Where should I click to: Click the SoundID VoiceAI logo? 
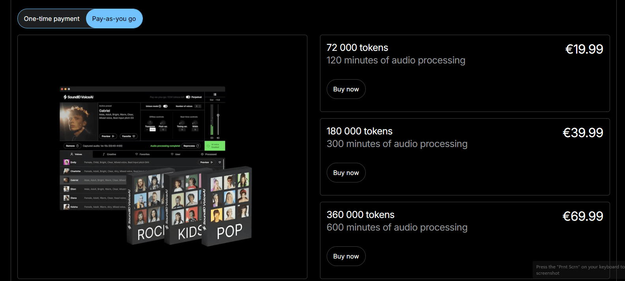click(79, 97)
